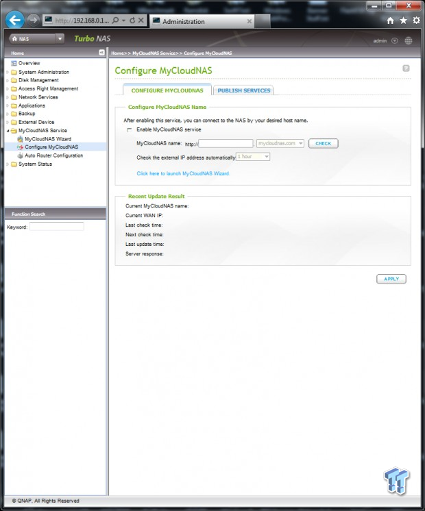Open the page help question icon
The width and height of the screenshot is (425, 511).
406,68
